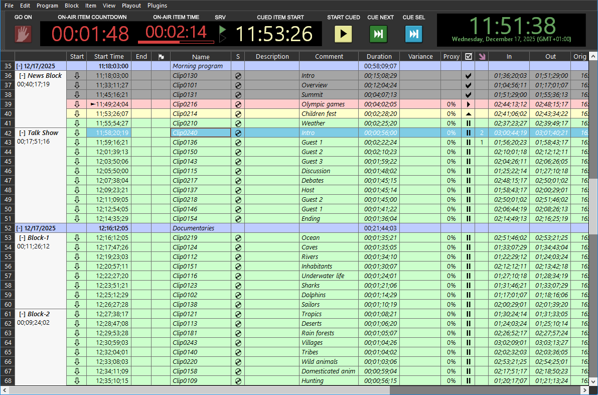Click the on-air item time progress bar
The width and height of the screenshot is (598, 395).
tap(176, 42)
